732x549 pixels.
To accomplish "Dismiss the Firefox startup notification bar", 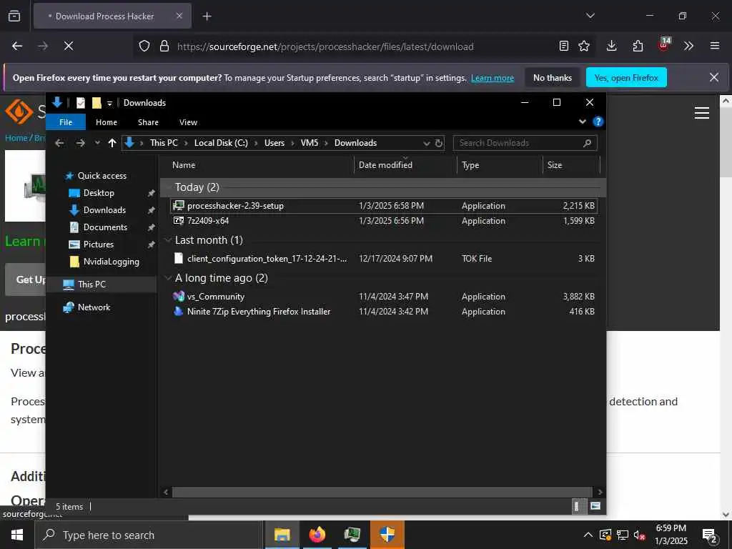I will 714,77.
